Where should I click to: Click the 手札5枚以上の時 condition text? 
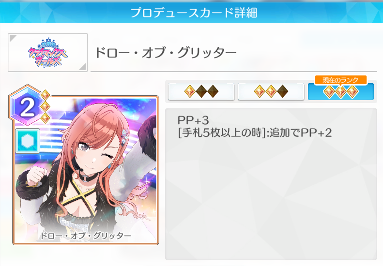coord(222,133)
